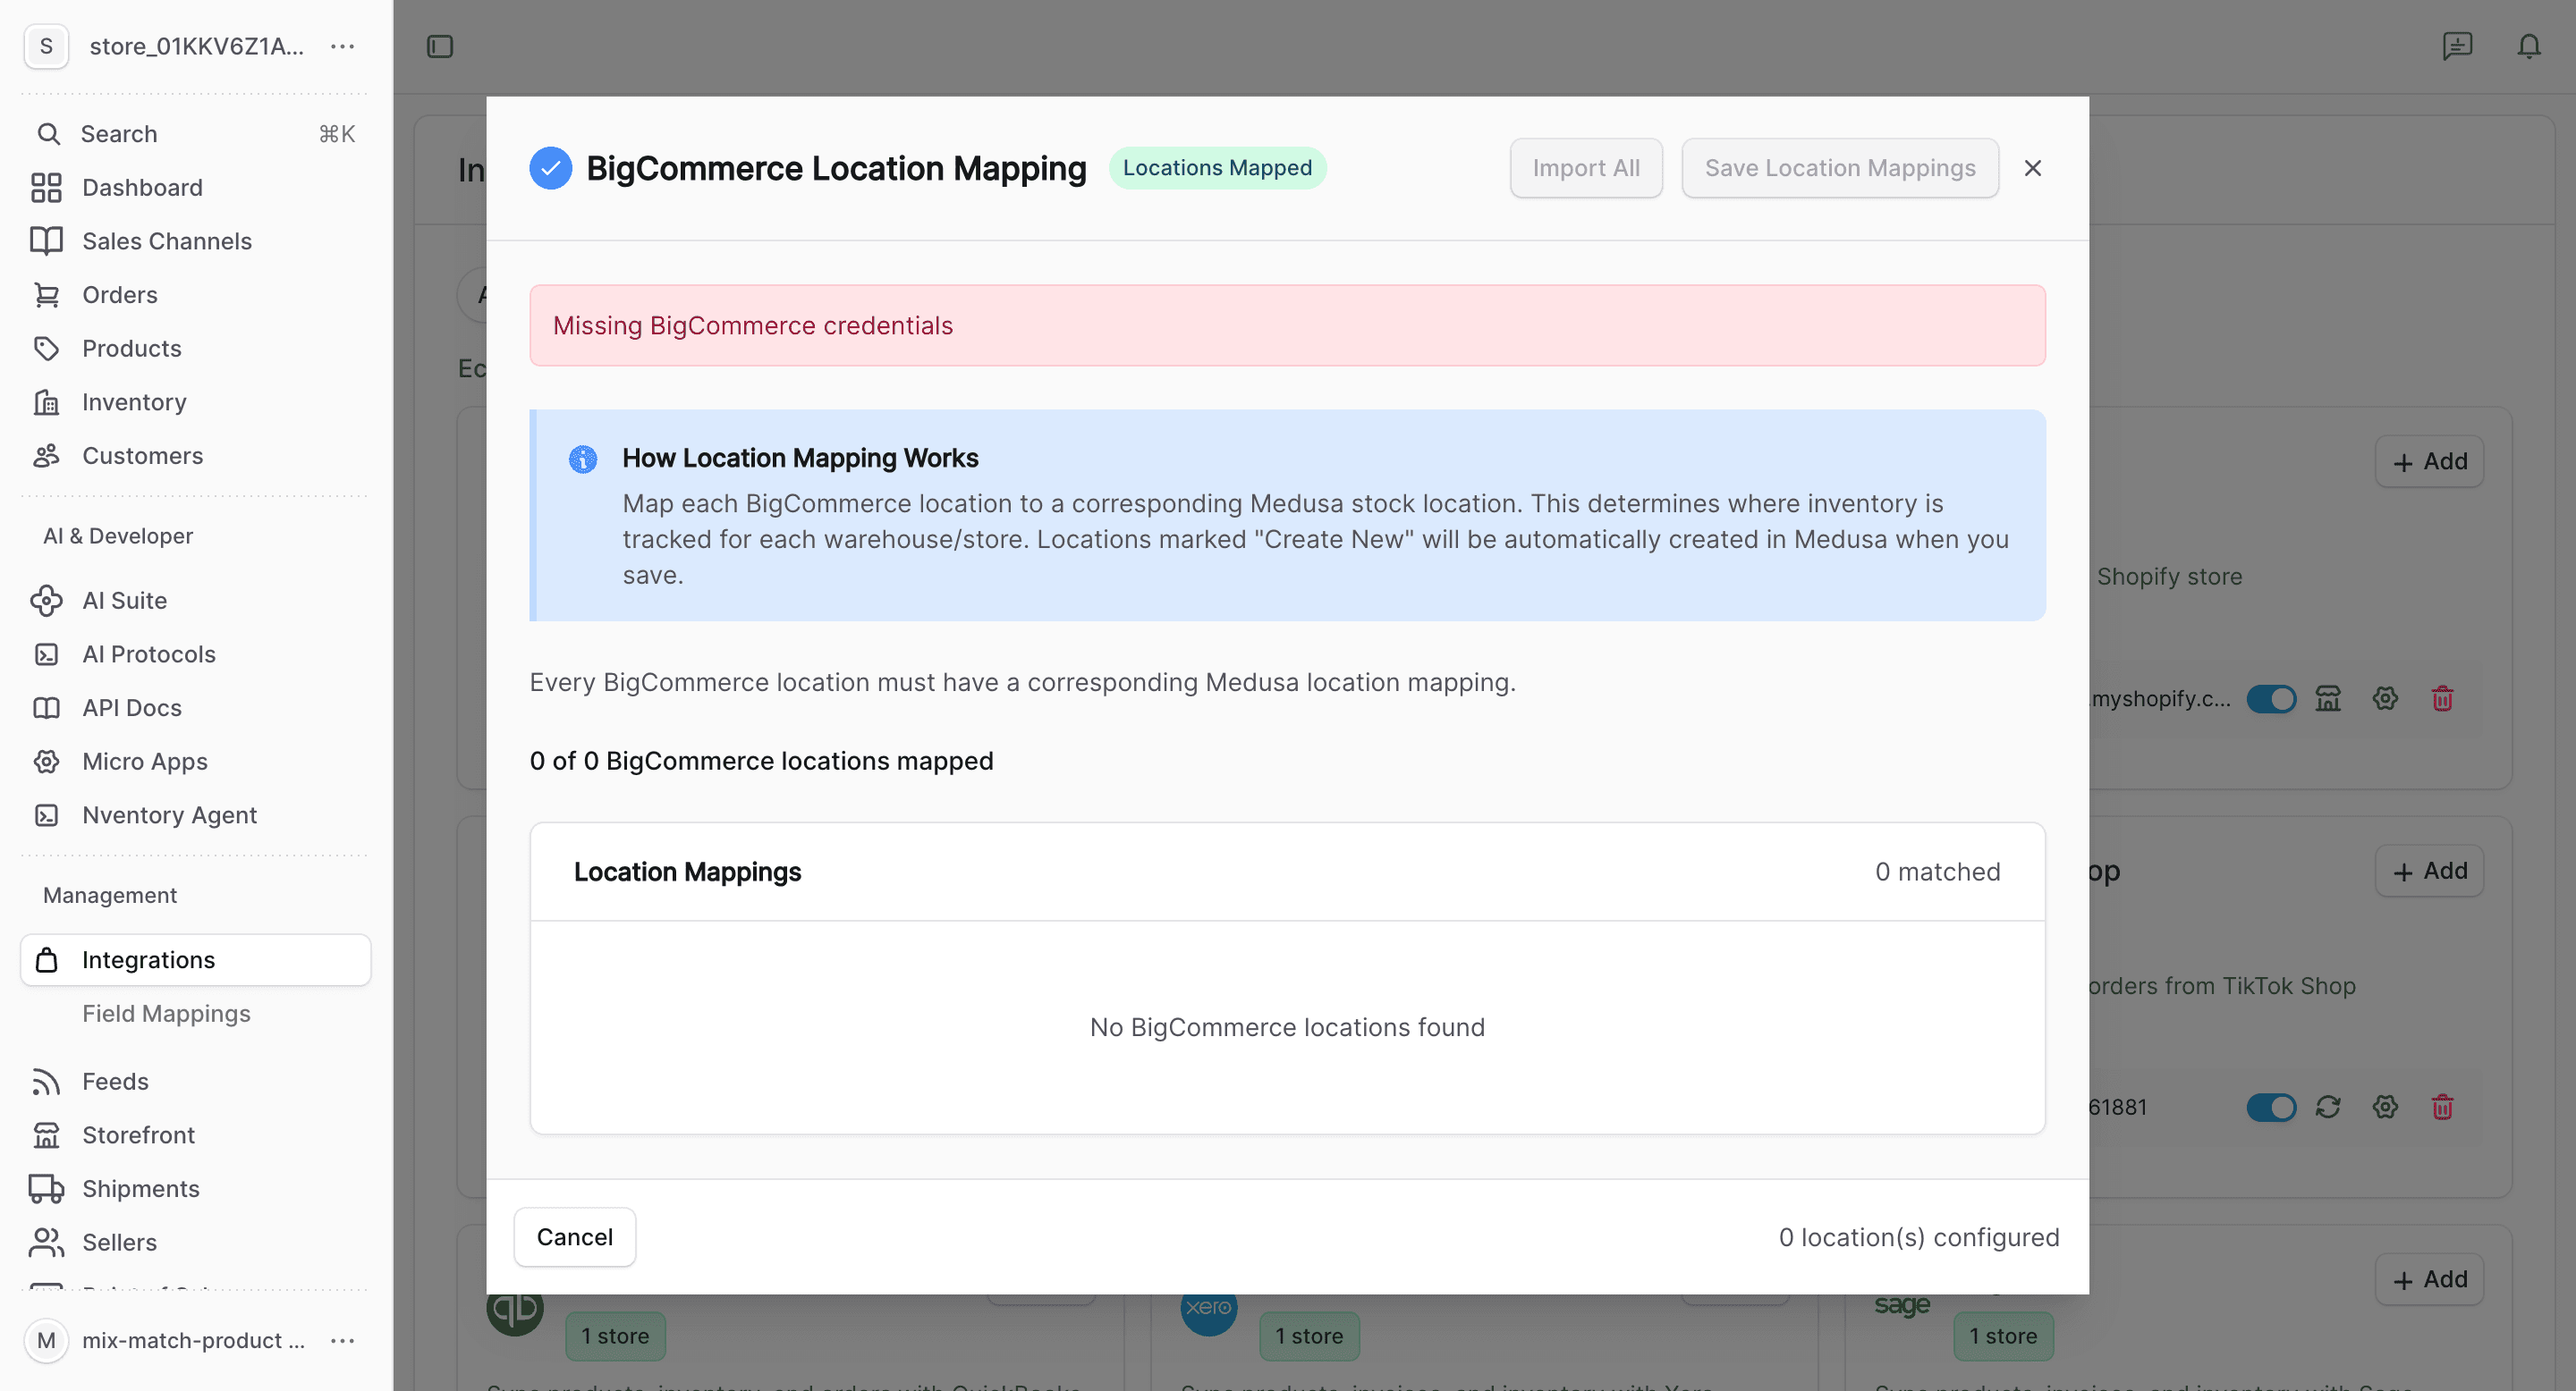
Task: Delete the 61881 store
Action: click(x=2442, y=1108)
